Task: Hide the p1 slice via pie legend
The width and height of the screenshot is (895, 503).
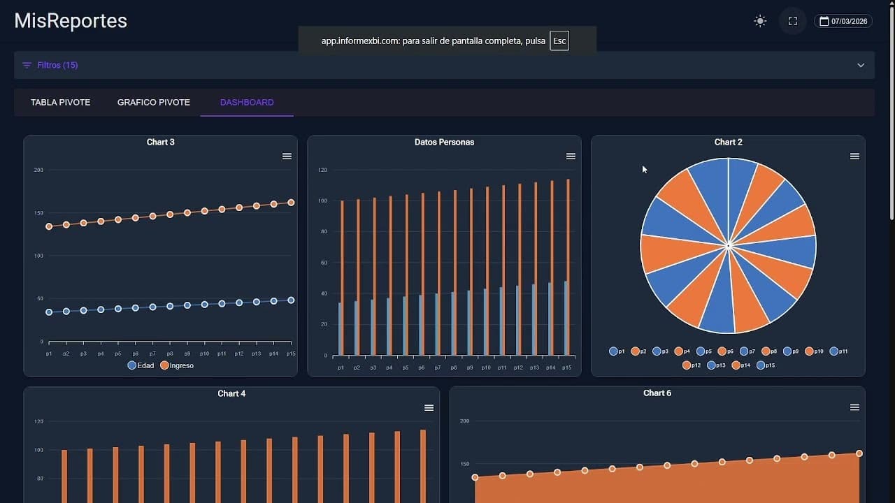Action: click(616, 351)
